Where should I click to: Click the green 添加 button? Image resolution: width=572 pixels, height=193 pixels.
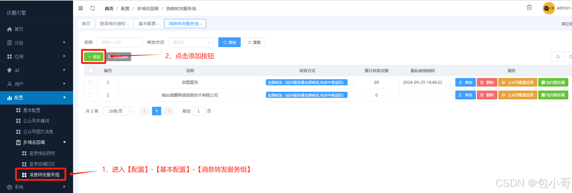tap(94, 57)
